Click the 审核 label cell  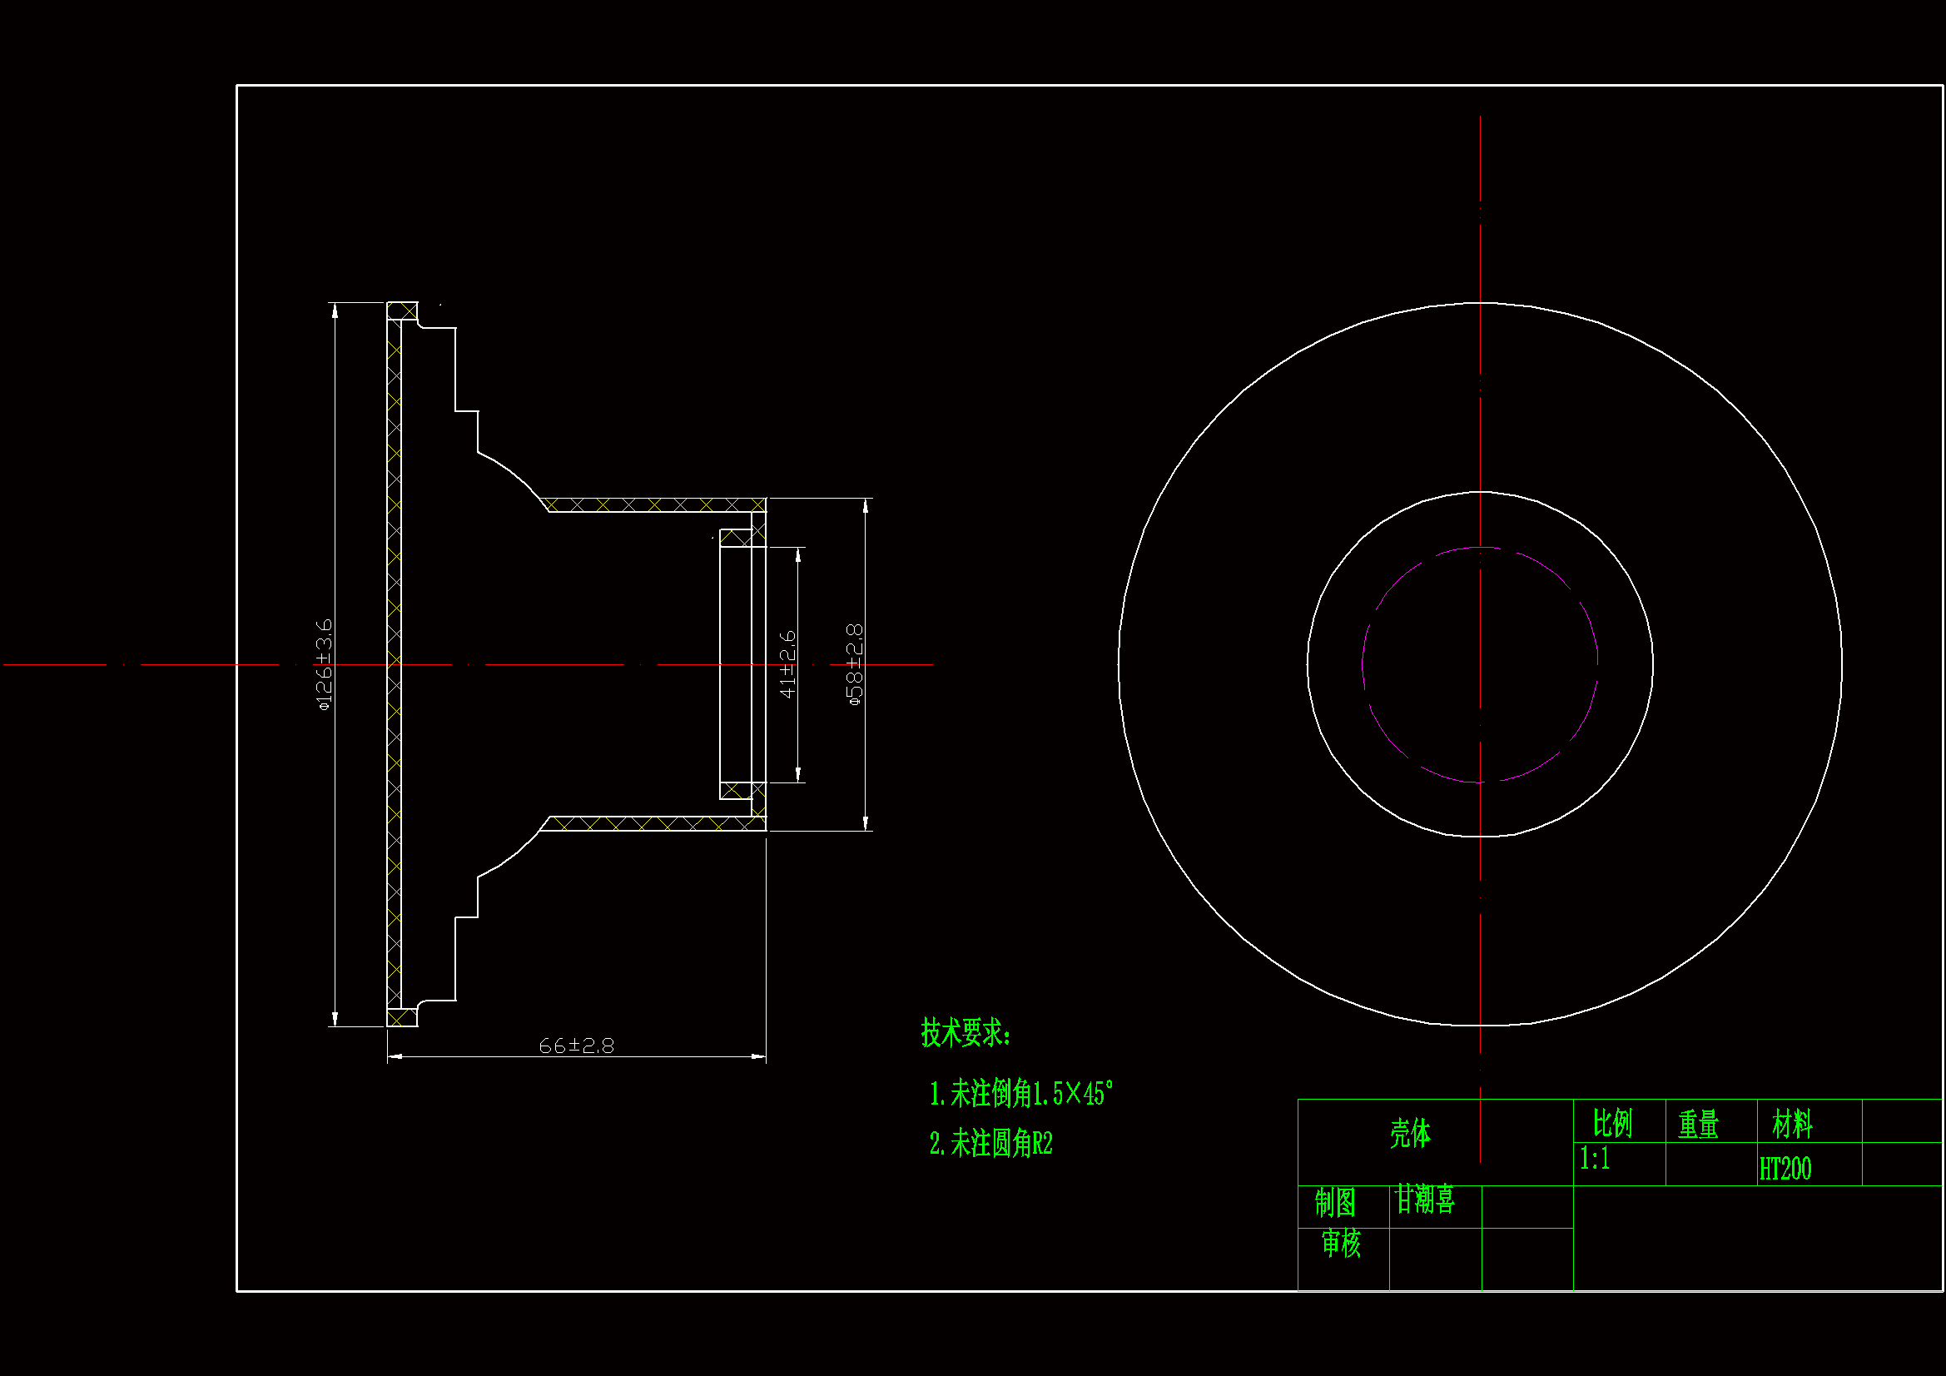(x=1340, y=1244)
